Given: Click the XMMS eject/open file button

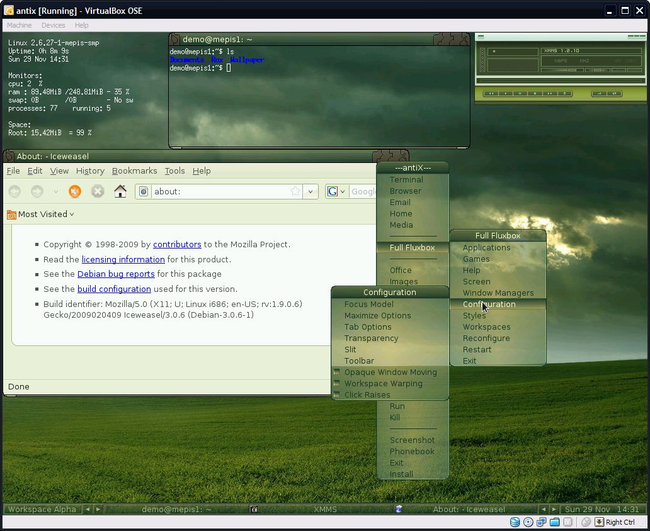Looking at the screenshot, I should (564, 94).
